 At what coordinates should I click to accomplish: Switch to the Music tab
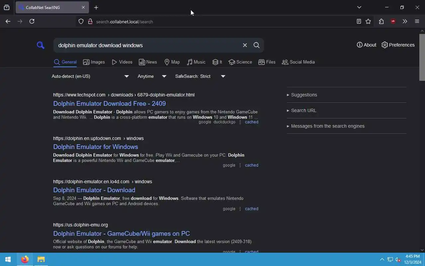point(196,62)
